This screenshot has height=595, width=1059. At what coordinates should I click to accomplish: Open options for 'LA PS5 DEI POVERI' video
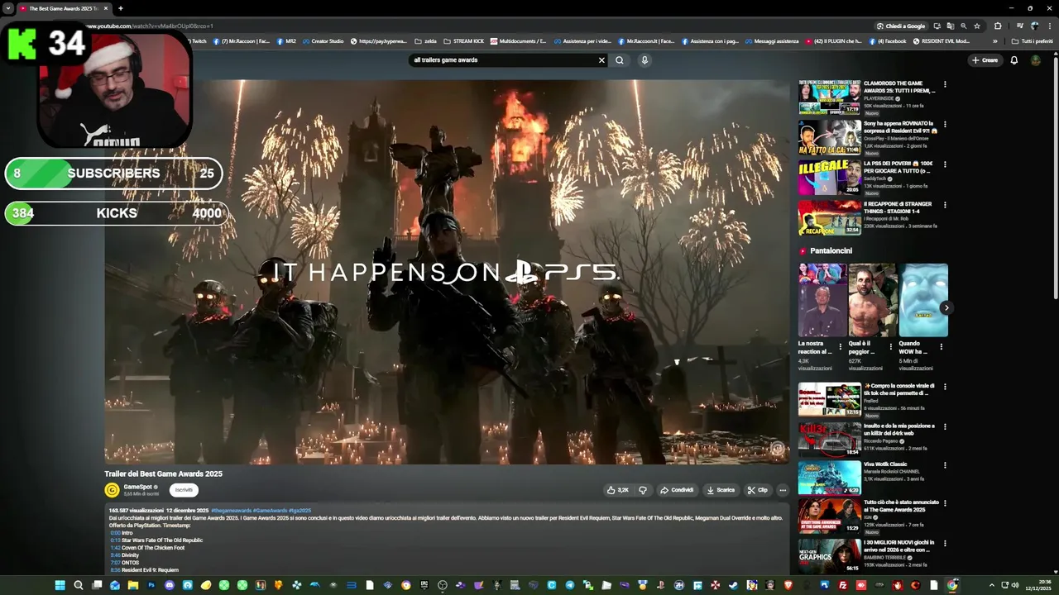click(945, 164)
